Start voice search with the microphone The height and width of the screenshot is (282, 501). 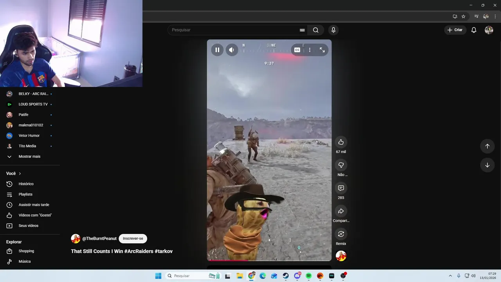[333, 30]
